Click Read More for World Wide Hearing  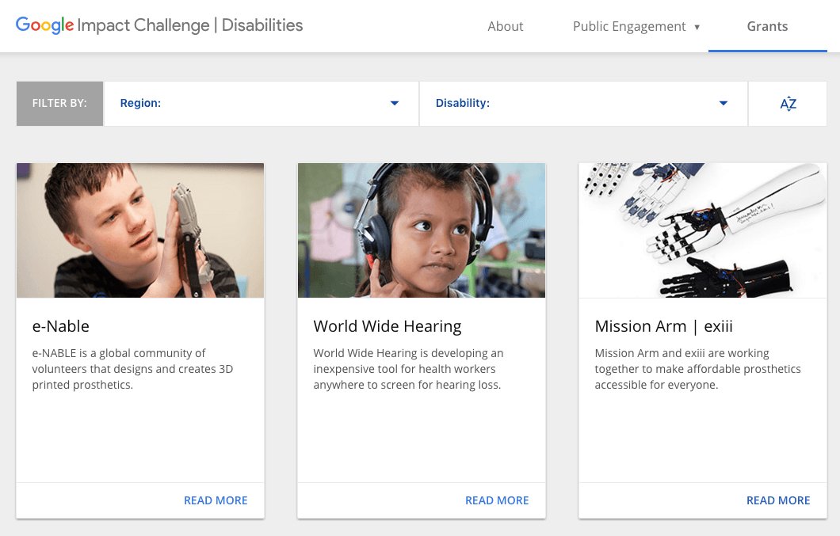point(497,500)
